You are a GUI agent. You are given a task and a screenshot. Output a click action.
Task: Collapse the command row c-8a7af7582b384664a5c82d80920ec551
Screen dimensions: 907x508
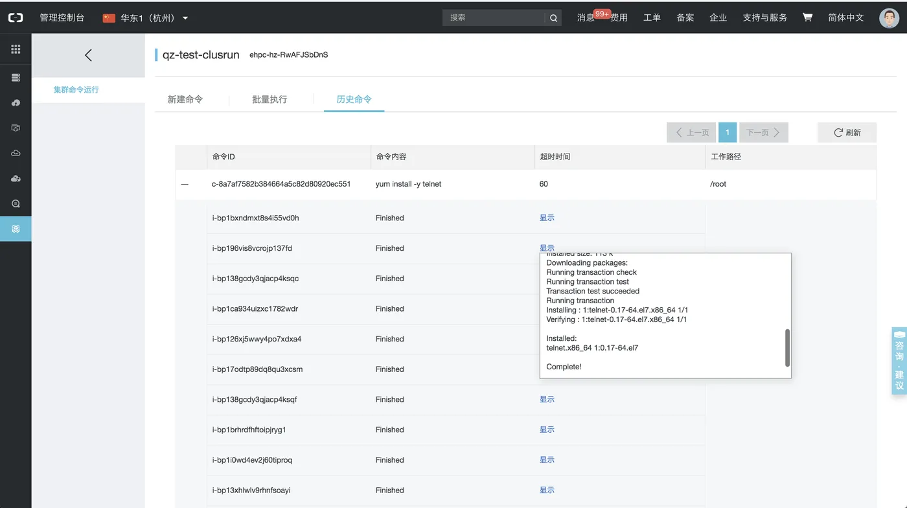[x=185, y=185]
